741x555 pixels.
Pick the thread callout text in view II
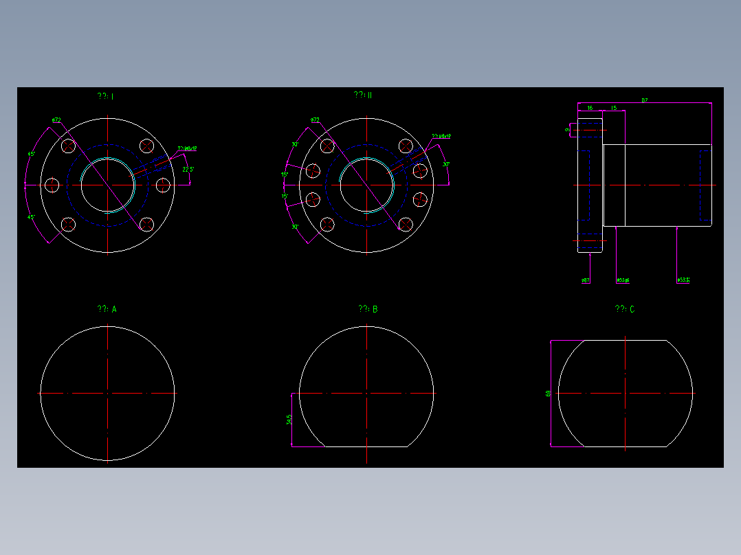pyautogui.click(x=441, y=136)
